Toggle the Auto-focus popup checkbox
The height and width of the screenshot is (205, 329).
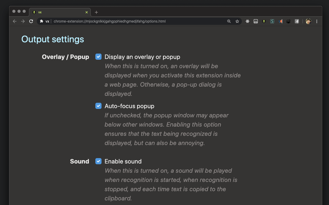click(x=98, y=106)
